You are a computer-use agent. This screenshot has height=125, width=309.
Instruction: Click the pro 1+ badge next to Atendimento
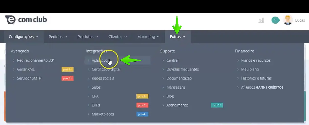point(217,105)
